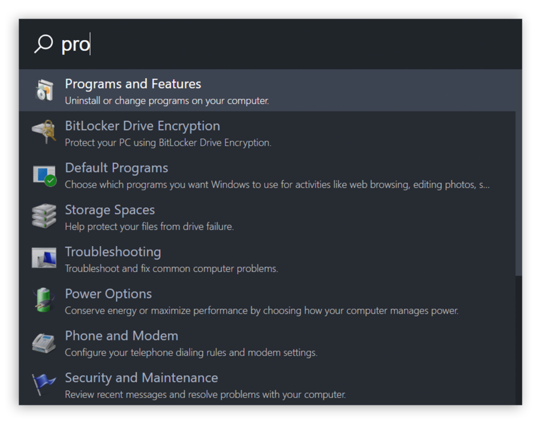
Task: Open the Default Programs result title
Action: tap(117, 168)
